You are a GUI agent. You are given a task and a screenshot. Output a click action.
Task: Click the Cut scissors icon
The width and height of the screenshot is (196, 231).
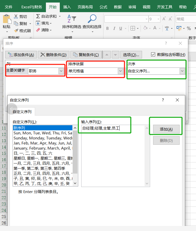pos(16,16)
